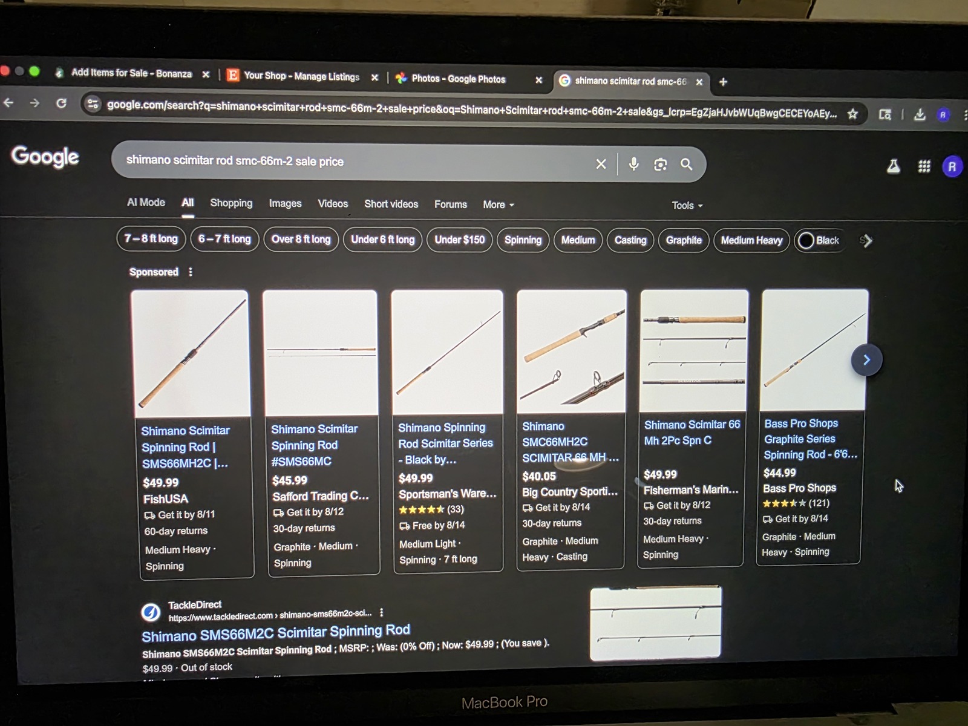Image resolution: width=968 pixels, height=726 pixels.
Task: Open TackleDirect result rod thumbnail
Action: click(x=656, y=623)
